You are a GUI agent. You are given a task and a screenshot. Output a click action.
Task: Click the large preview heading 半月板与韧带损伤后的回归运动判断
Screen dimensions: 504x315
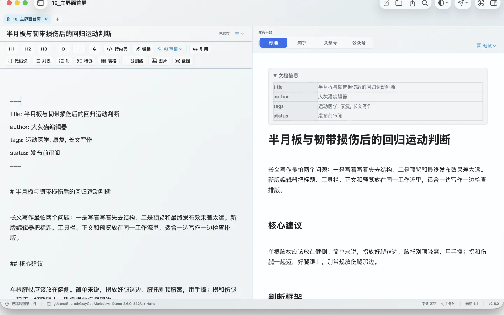coord(359,140)
